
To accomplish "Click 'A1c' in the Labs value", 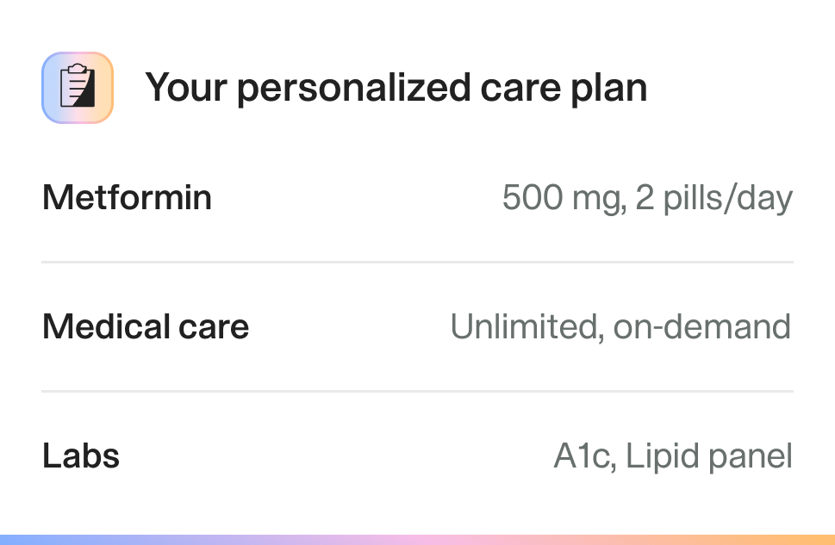I will tap(584, 456).
